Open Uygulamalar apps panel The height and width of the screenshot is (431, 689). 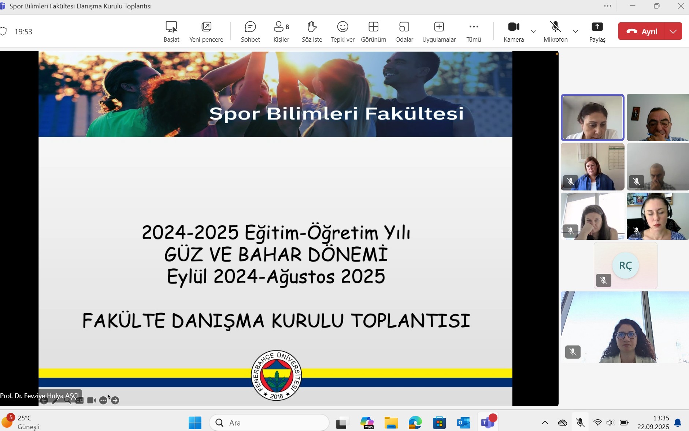click(439, 31)
